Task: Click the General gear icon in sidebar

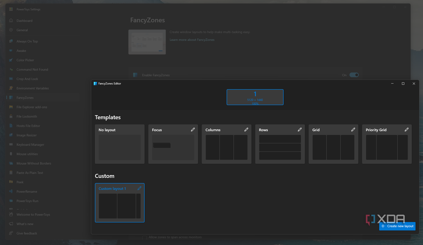Action: pos(11,30)
